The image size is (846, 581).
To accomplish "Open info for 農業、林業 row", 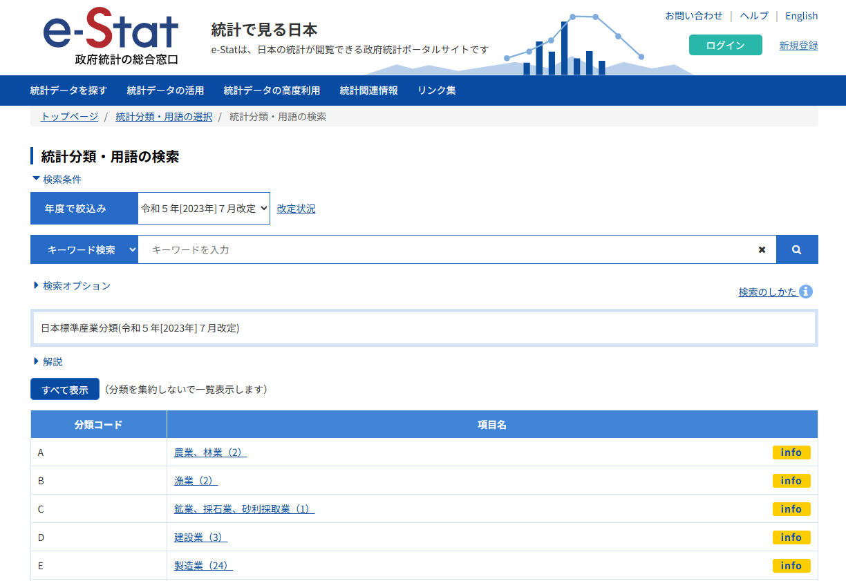I will (791, 453).
